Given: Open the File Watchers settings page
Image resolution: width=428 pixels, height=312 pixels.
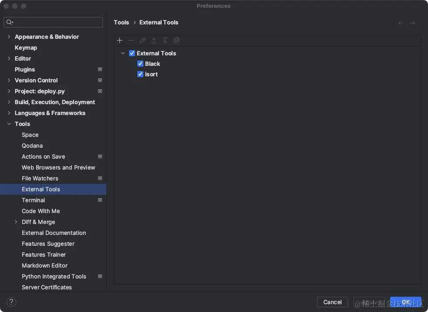Looking at the screenshot, I should [x=40, y=178].
